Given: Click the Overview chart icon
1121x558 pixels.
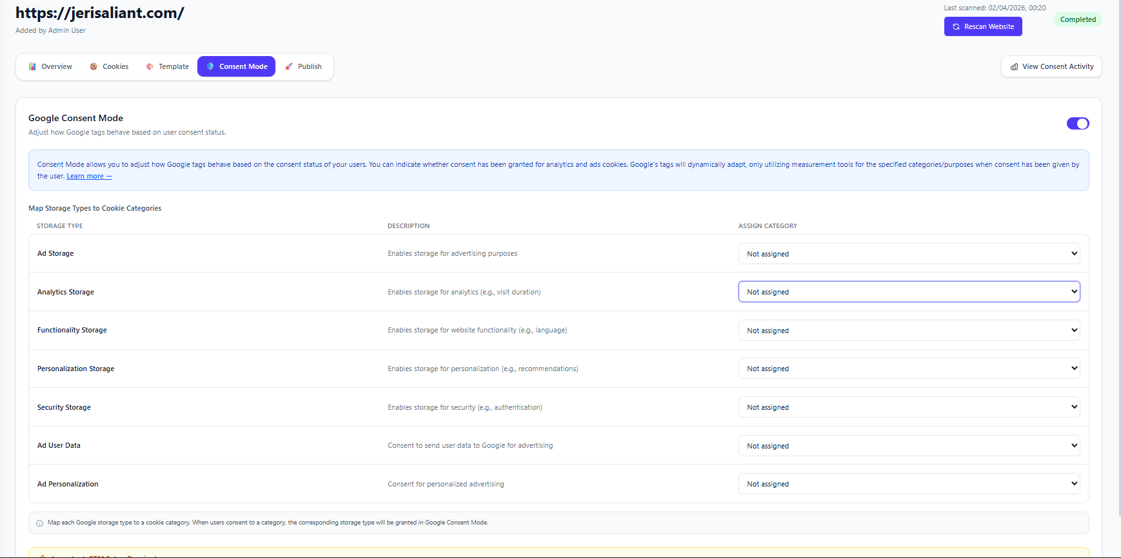Looking at the screenshot, I should [x=32, y=66].
